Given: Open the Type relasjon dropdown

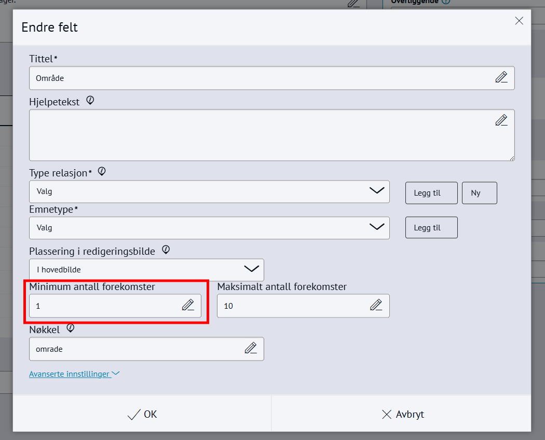Looking at the screenshot, I should [x=209, y=191].
